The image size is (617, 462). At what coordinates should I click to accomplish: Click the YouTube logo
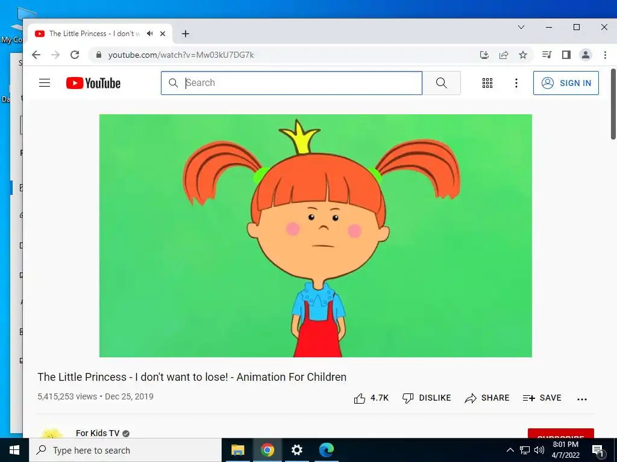93,83
